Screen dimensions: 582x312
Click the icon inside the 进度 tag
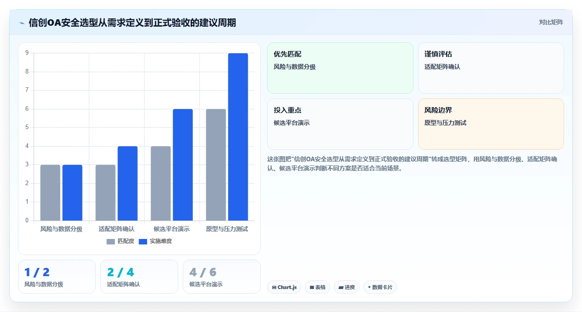(341, 287)
